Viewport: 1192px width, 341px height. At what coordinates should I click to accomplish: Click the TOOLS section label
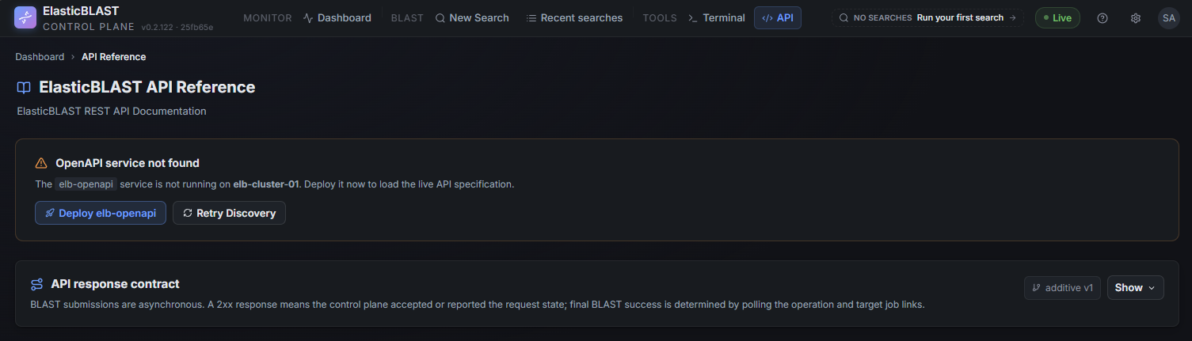[x=660, y=17]
